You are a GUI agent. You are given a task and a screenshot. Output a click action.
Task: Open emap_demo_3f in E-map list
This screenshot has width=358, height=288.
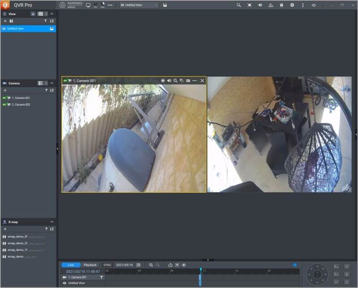17,237
